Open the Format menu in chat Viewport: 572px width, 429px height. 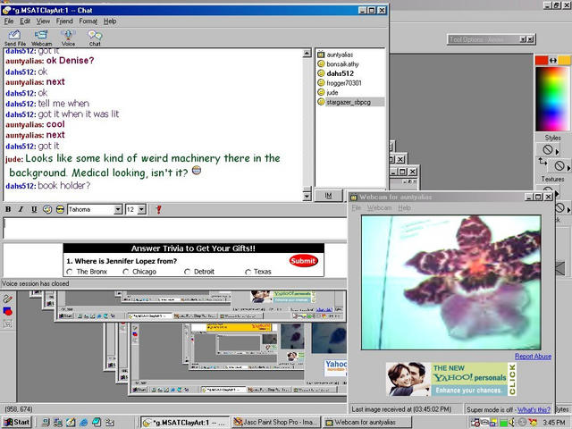(88, 21)
